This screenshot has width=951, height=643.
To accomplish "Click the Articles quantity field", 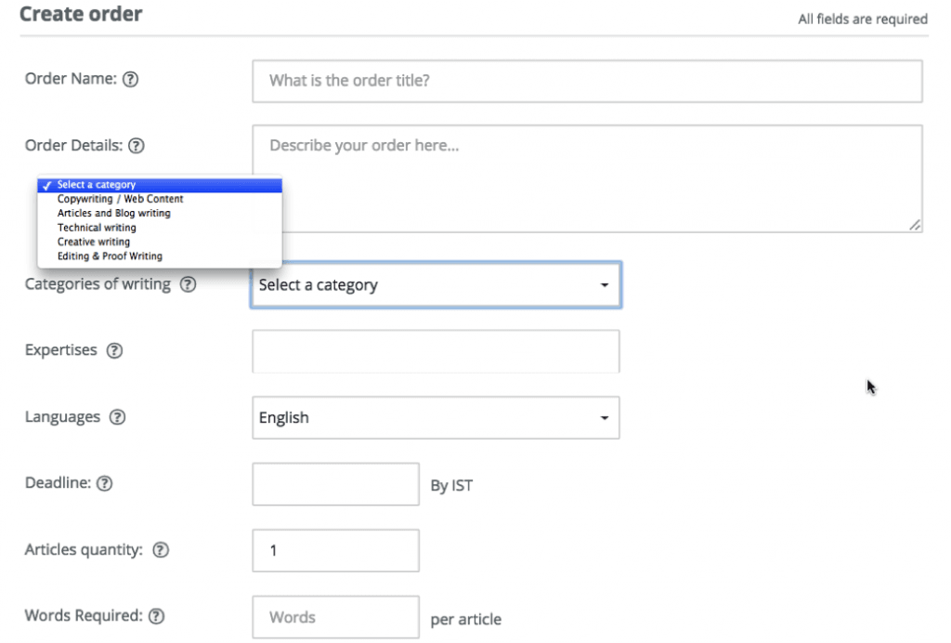I will 336,551.
